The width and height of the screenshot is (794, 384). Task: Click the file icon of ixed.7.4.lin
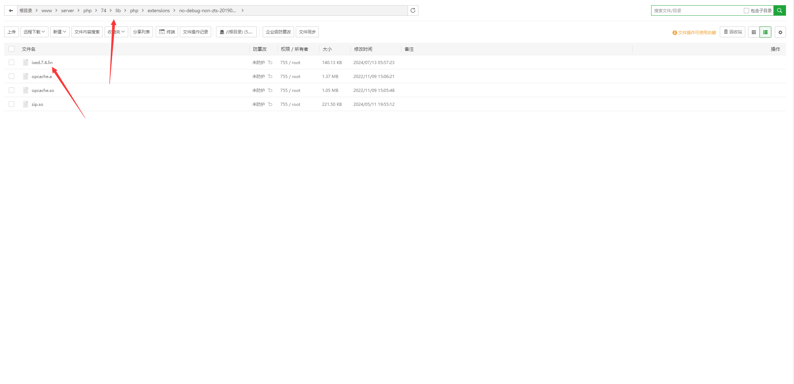[x=25, y=62]
